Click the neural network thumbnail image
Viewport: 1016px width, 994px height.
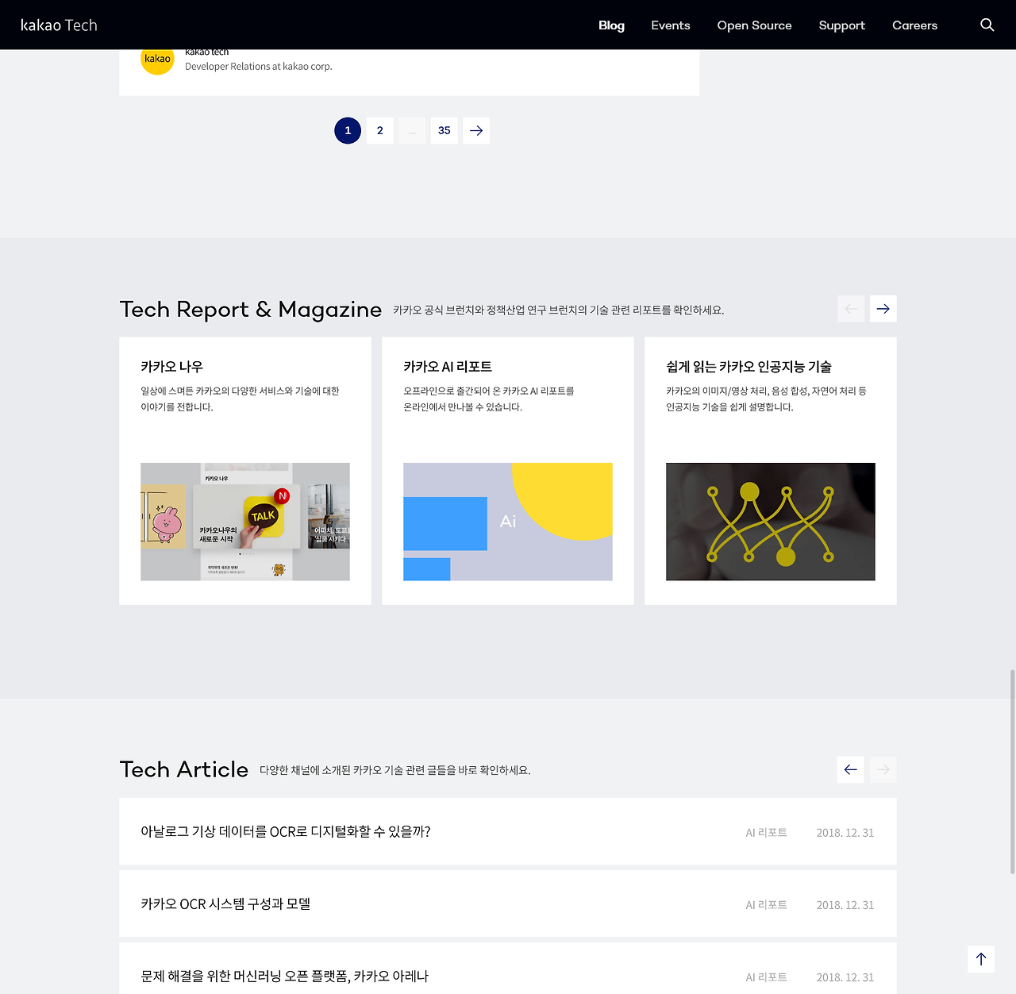pyautogui.click(x=771, y=522)
